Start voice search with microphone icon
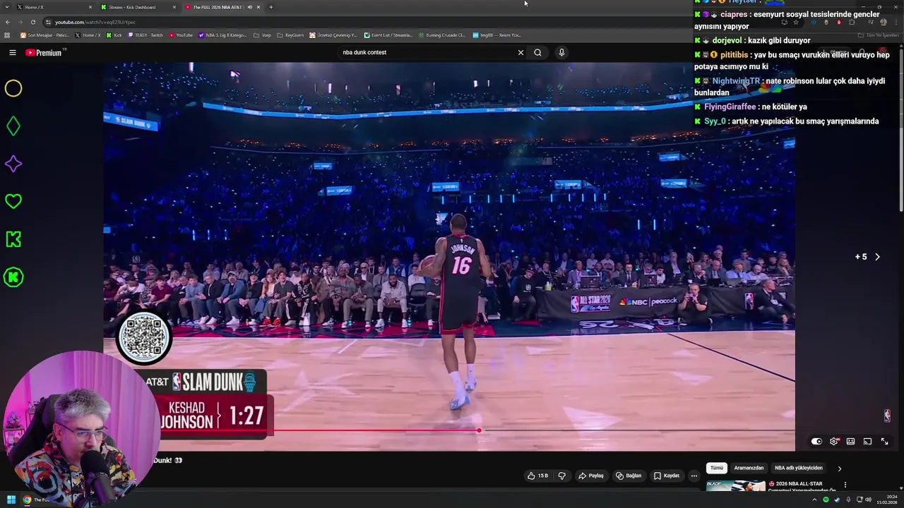Screen dimensions: 904x508 point(561,52)
